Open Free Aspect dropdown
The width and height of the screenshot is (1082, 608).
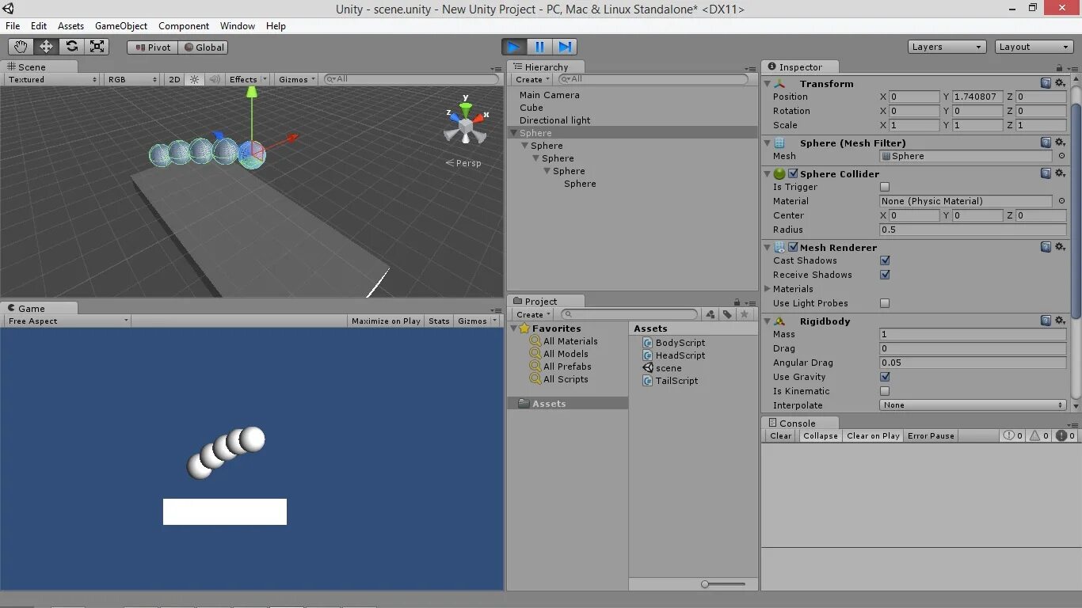click(x=67, y=321)
